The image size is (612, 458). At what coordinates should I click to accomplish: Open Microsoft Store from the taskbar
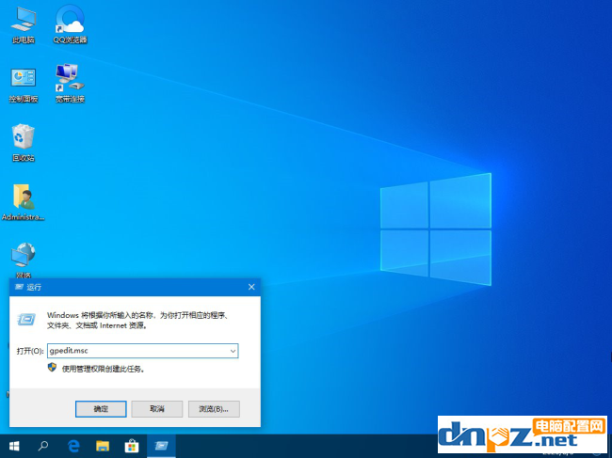click(132, 446)
